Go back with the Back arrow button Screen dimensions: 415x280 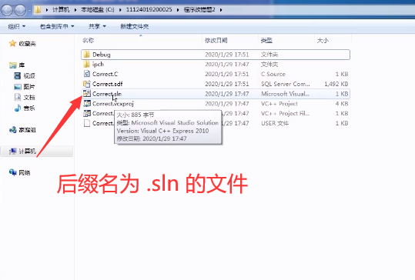coord(7,10)
